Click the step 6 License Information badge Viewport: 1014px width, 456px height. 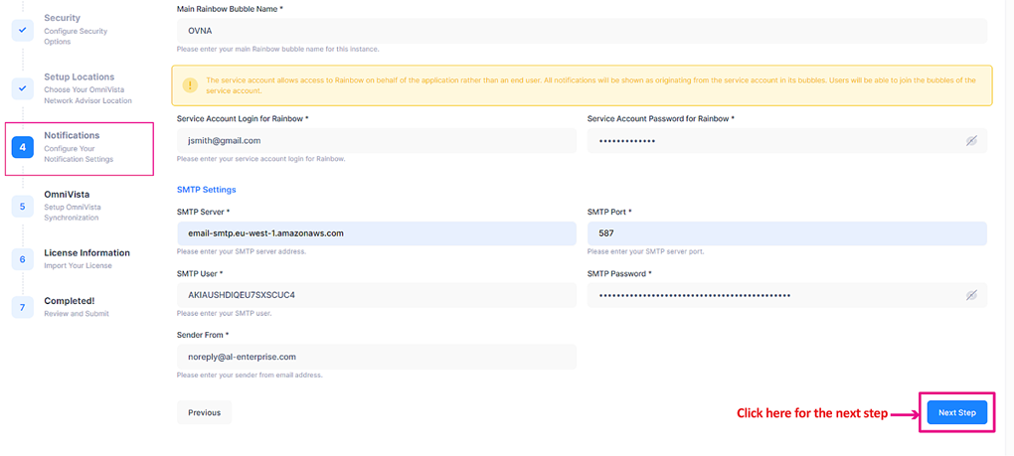(x=22, y=258)
